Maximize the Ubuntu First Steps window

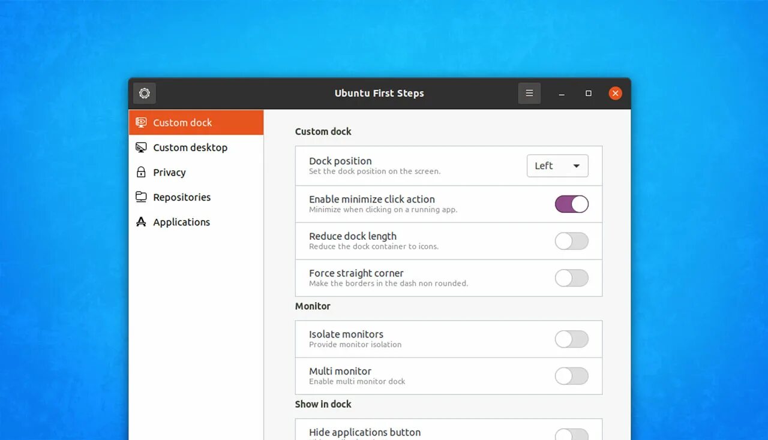tap(589, 94)
